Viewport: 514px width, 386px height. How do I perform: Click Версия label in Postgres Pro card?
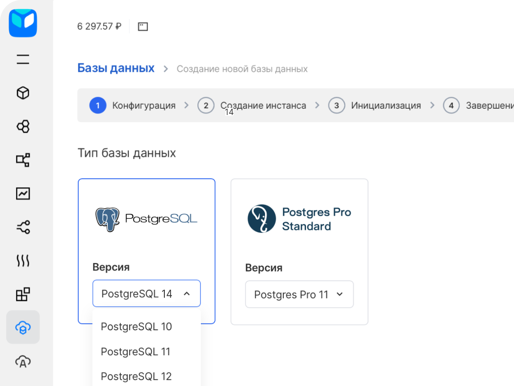[x=264, y=267]
